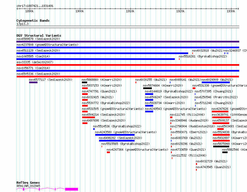Open nsv4237808 (gnomADStructuralVariants) label
Image resolution: width=247 pixels, height=192 pixels.
(47, 45)
